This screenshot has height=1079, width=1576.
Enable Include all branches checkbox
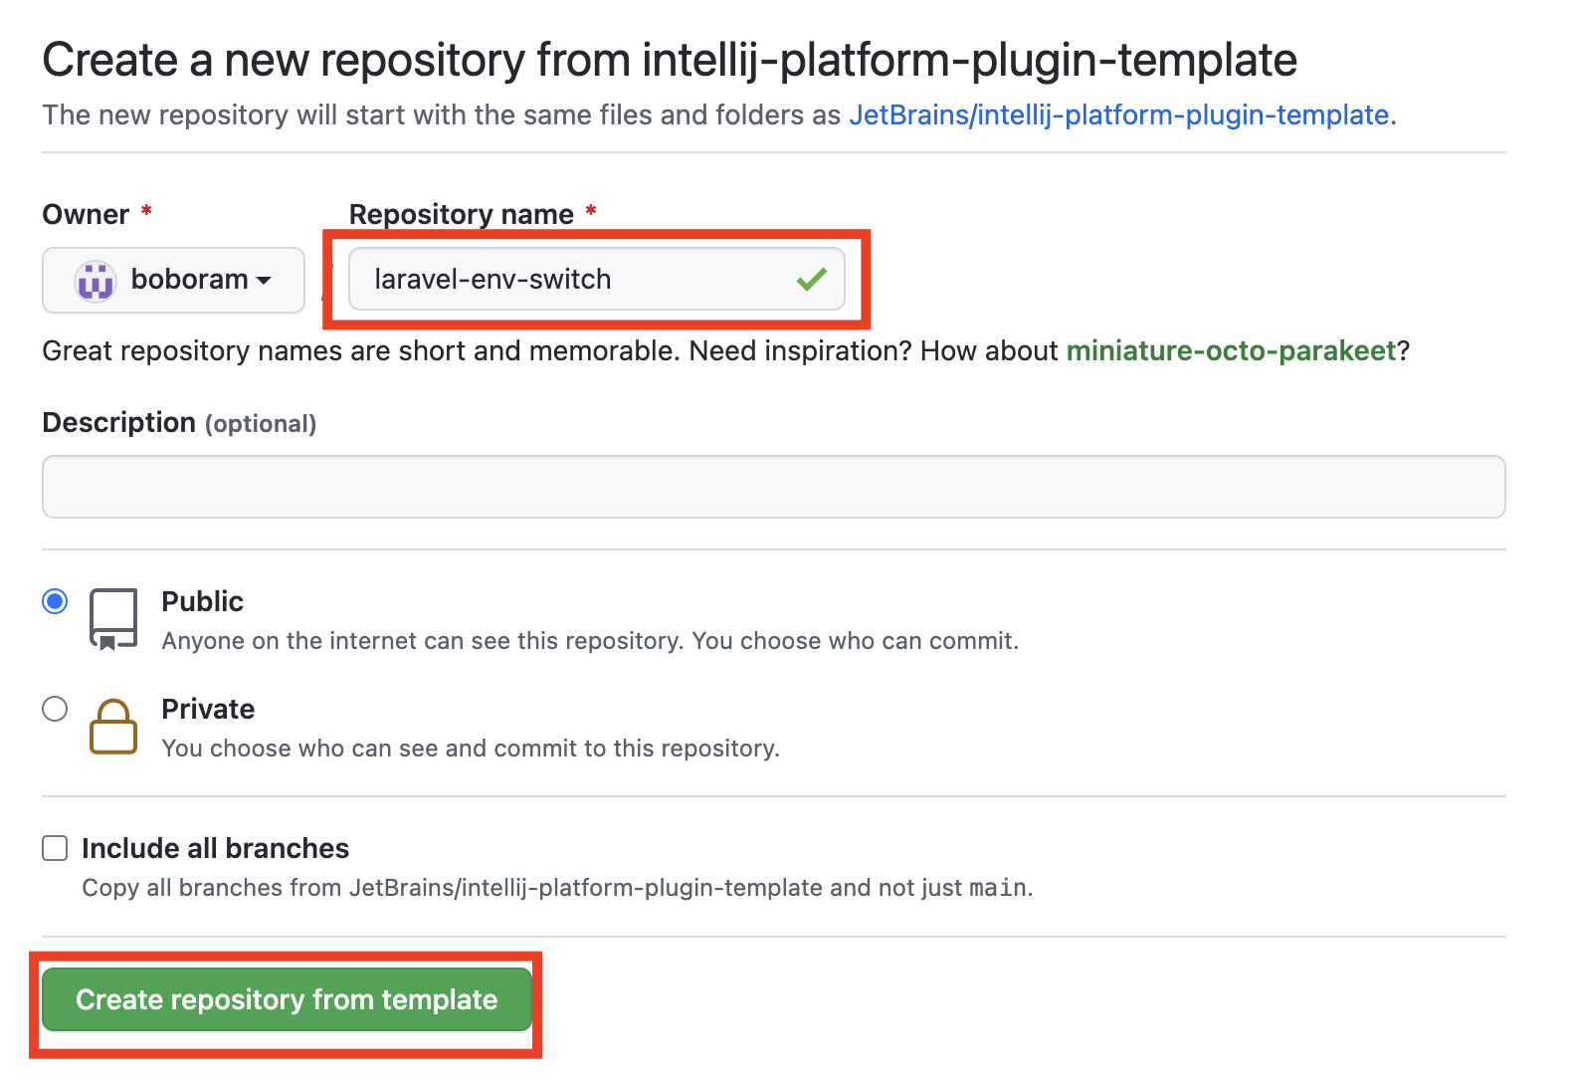coord(55,848)
